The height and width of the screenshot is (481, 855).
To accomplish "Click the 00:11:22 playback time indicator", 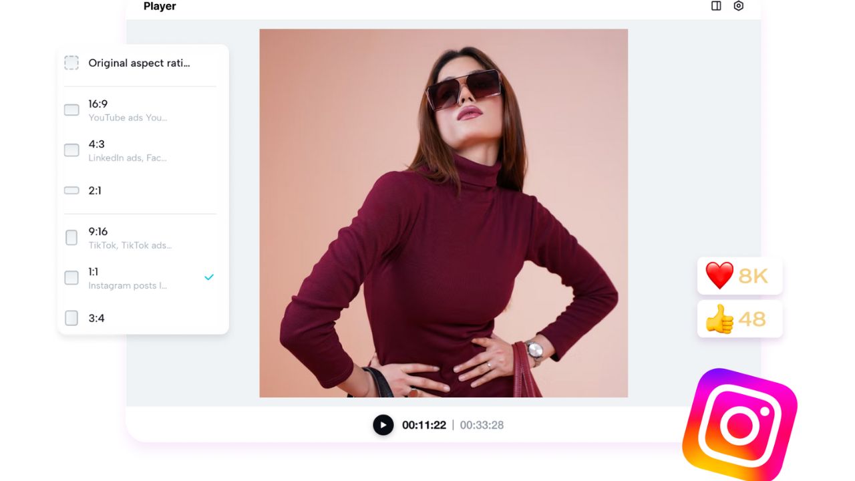I will pyautogui.click(x=423, y=425).
